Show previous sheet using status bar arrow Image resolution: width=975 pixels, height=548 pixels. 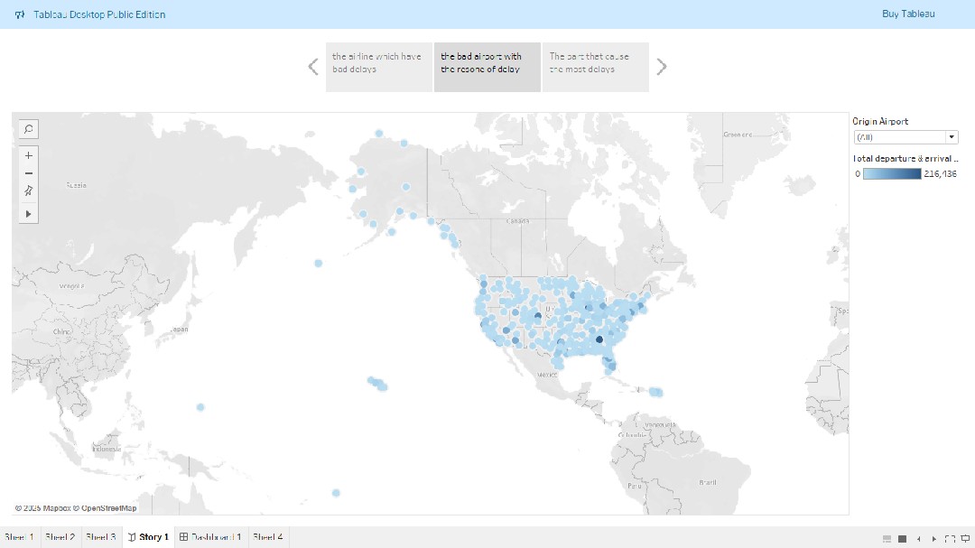pyautogui.click(x=919, y=538)
